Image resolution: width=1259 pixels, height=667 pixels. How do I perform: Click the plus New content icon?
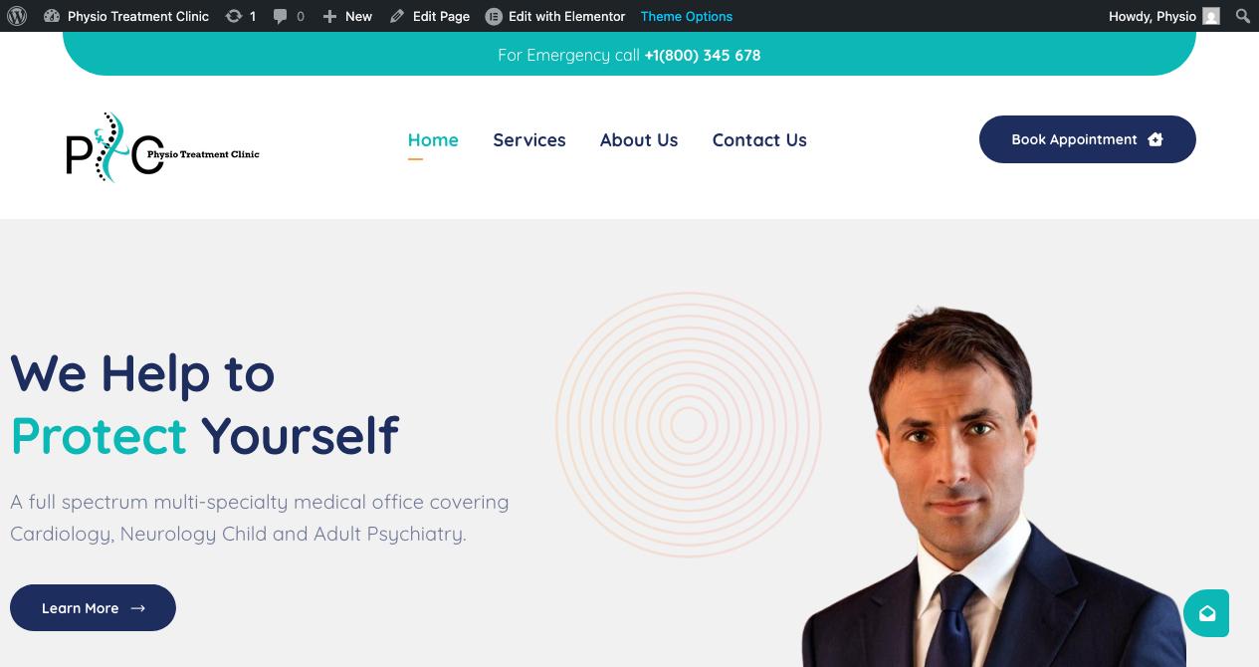point(329,16)
